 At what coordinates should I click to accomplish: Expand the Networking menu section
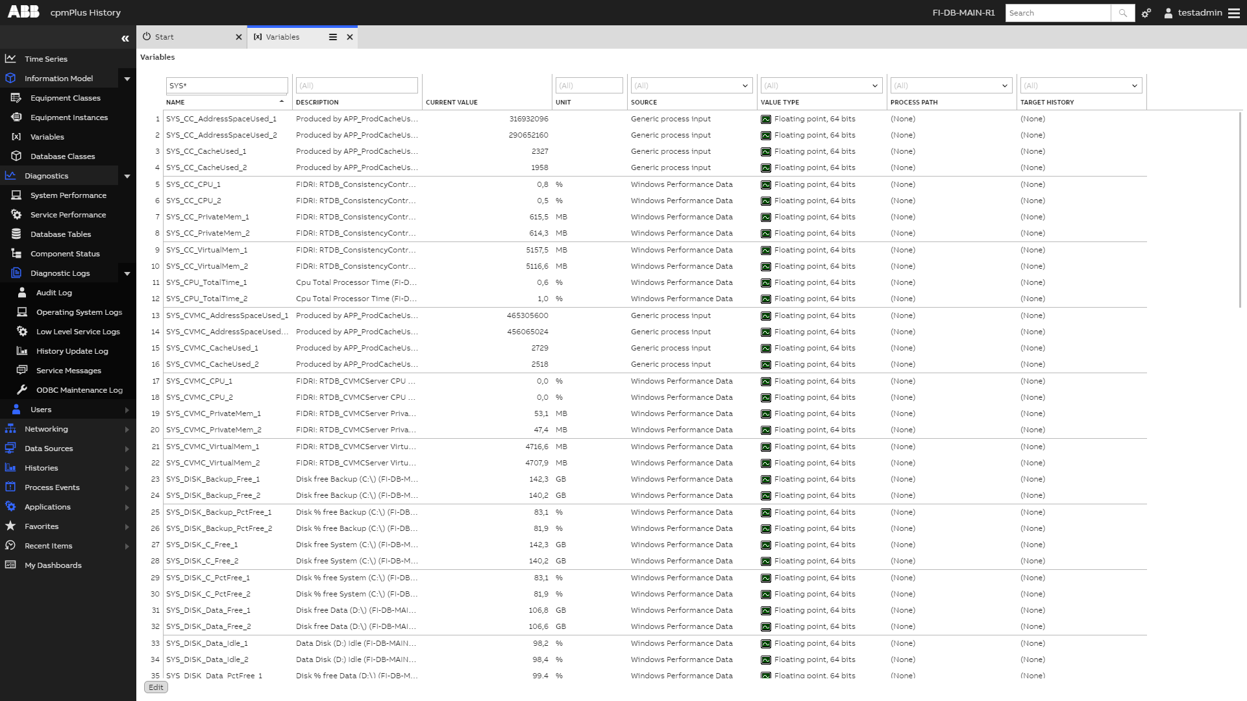click(x=127, y=429)
